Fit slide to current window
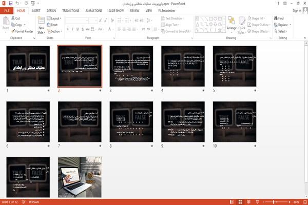Viewport: 308px width, 205px height. coord(305,202)
